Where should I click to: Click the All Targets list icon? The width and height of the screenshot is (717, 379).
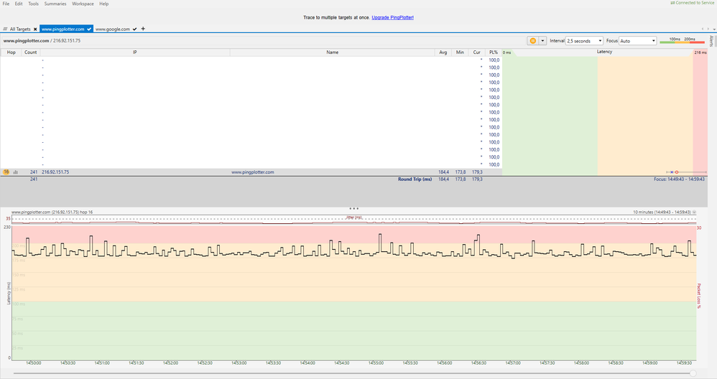6,29
